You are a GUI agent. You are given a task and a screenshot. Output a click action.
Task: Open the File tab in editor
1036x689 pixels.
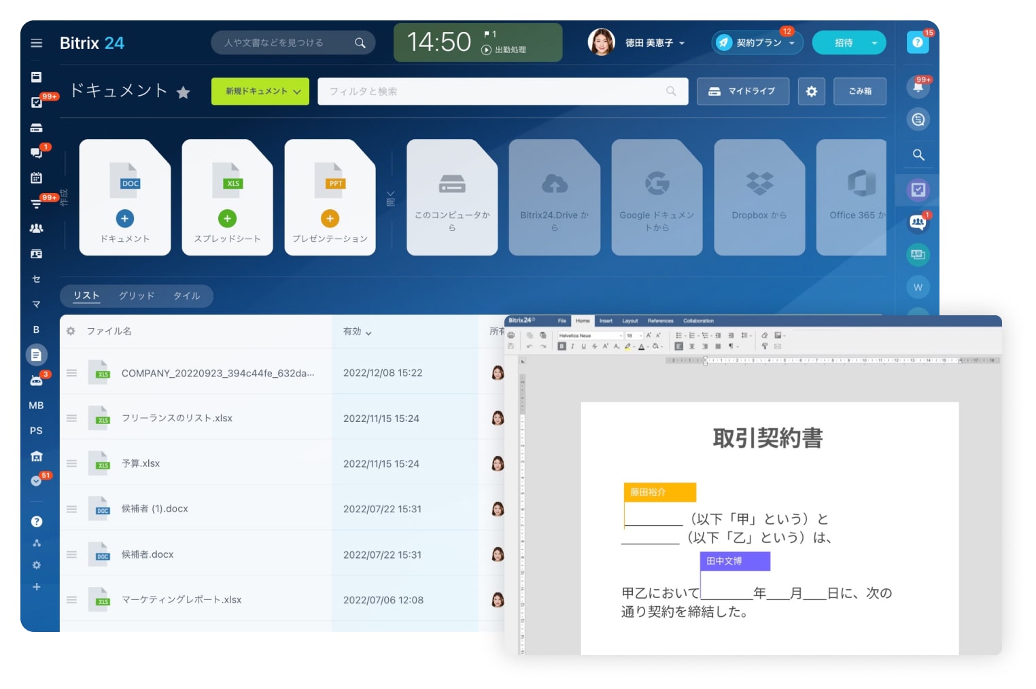562,321
